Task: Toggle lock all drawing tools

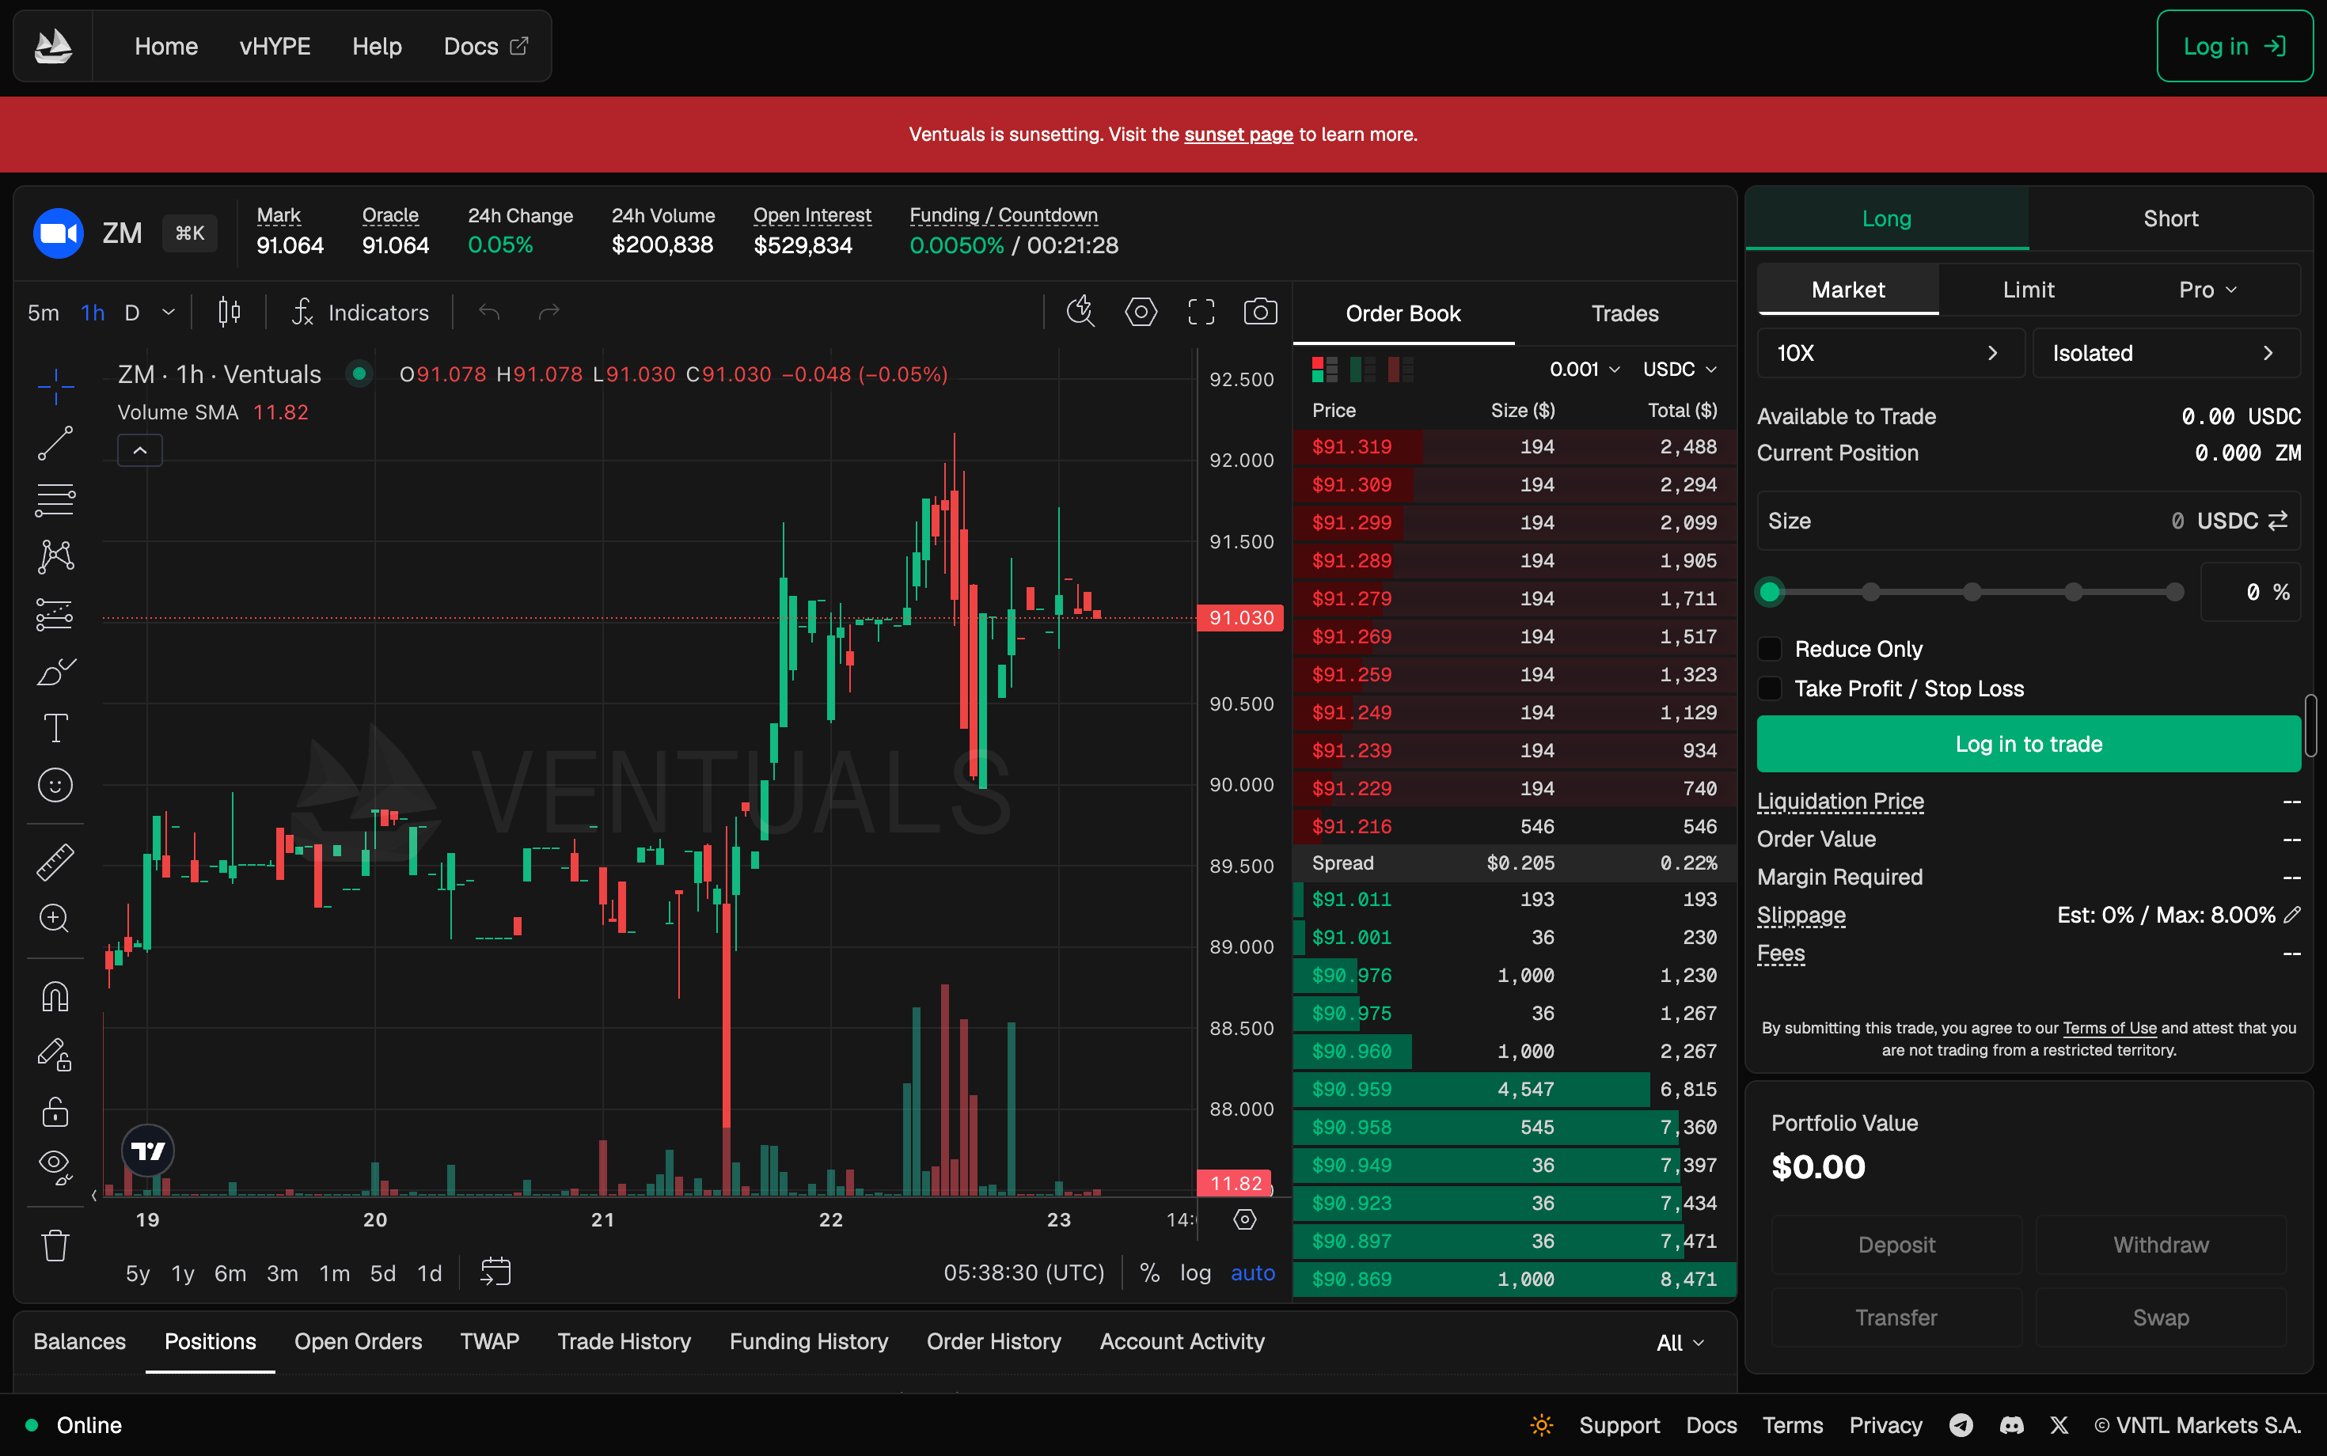Action: click(55, 1111)
